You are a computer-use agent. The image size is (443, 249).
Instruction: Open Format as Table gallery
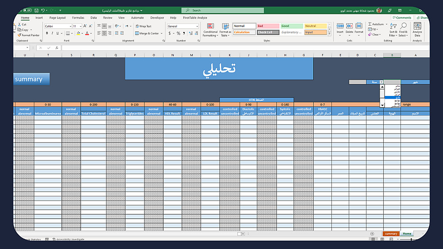225,30
